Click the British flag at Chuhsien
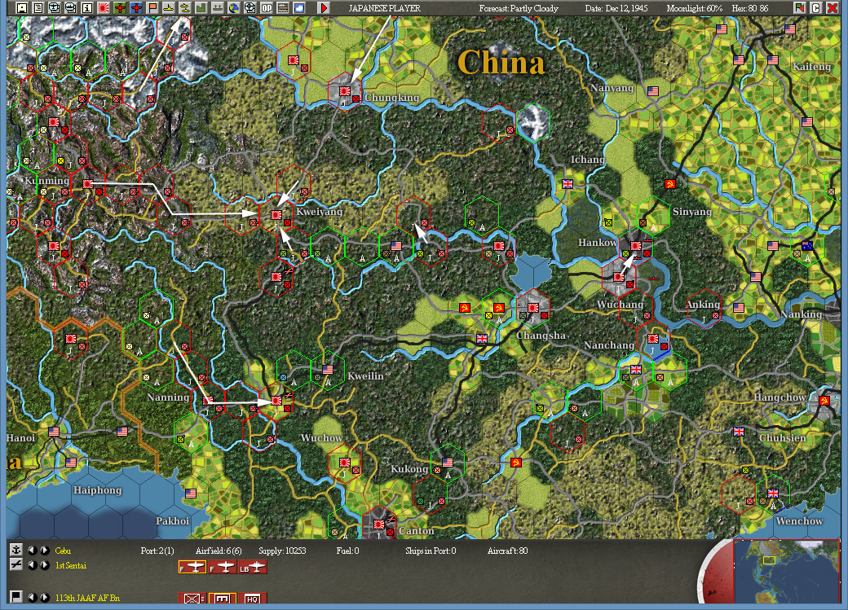This screenshot has width=848, height=610. (739, 431)
